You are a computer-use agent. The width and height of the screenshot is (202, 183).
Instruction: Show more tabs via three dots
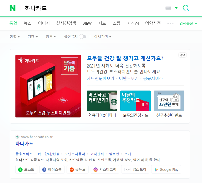(x=170, y=24)
